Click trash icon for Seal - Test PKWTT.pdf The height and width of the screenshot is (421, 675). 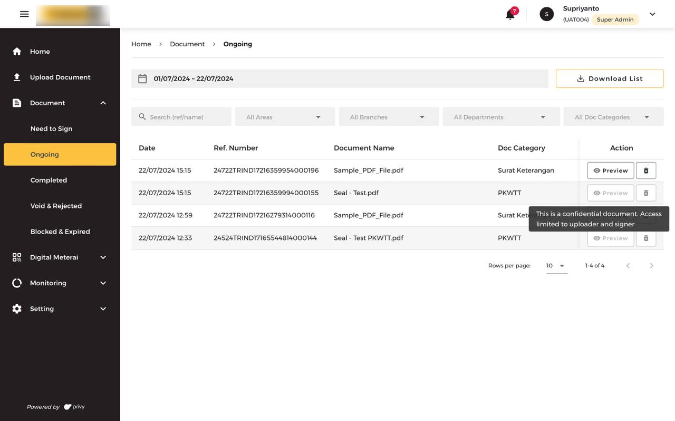[x=646, y=238]
